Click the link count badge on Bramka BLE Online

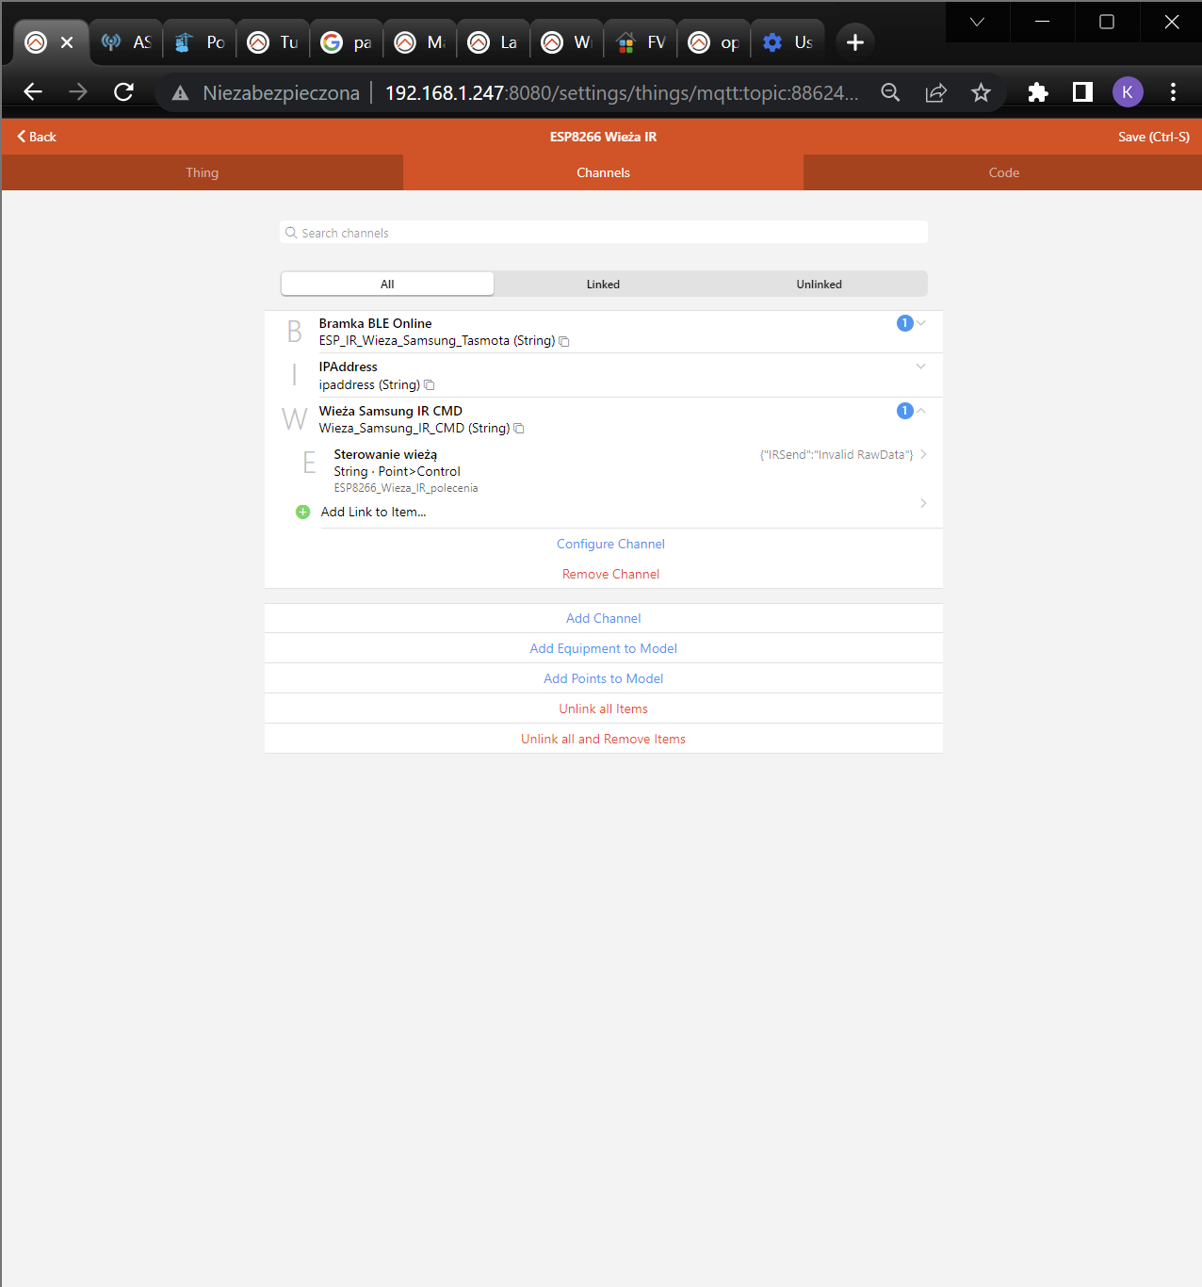click(x=904, y=323)
